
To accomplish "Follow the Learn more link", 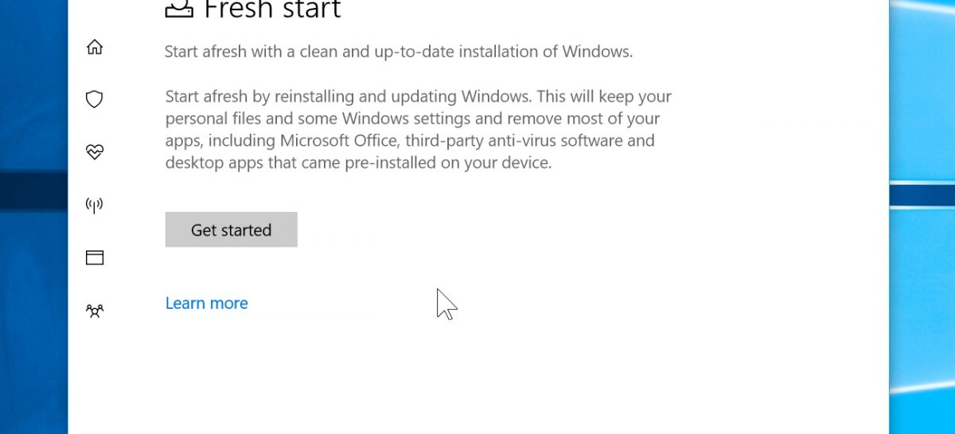I will pos(206,303).
